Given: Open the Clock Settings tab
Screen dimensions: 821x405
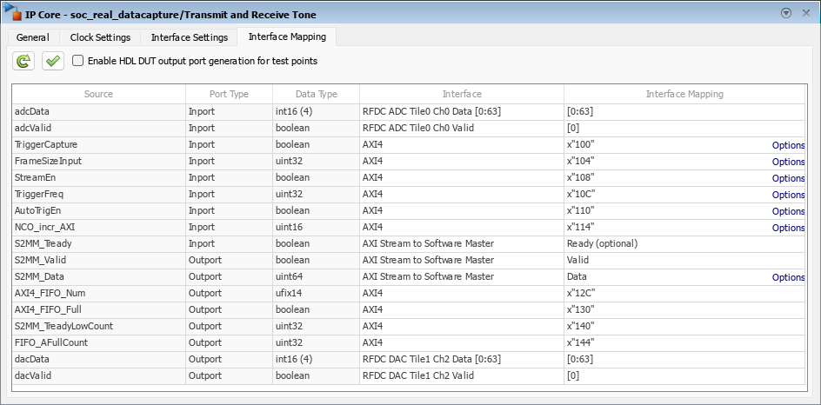Looking at the screenshot, I should pos(100,37).
